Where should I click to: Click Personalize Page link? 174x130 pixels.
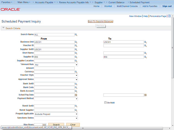158,16
